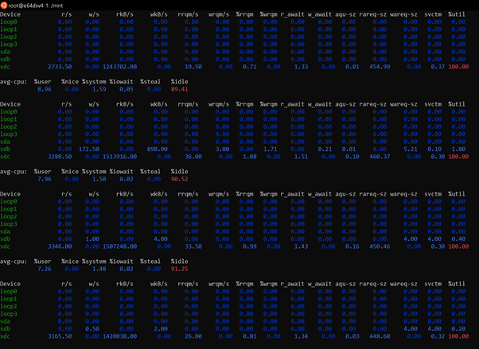479x349 pixels.
Task: Select %user value 7.26
Action: (45, 269)
